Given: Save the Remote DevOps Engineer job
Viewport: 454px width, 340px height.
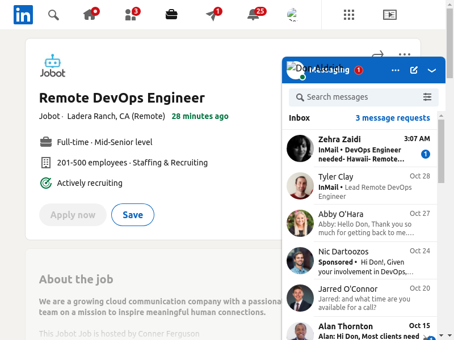Looking at the screenshot, I should pyautogui.click(x=133, y=215).
